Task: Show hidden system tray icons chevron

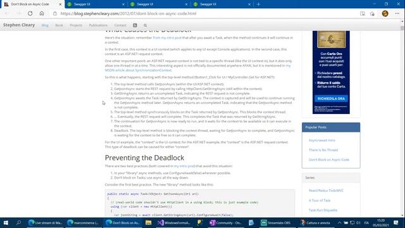Action: tap(339, 223)
